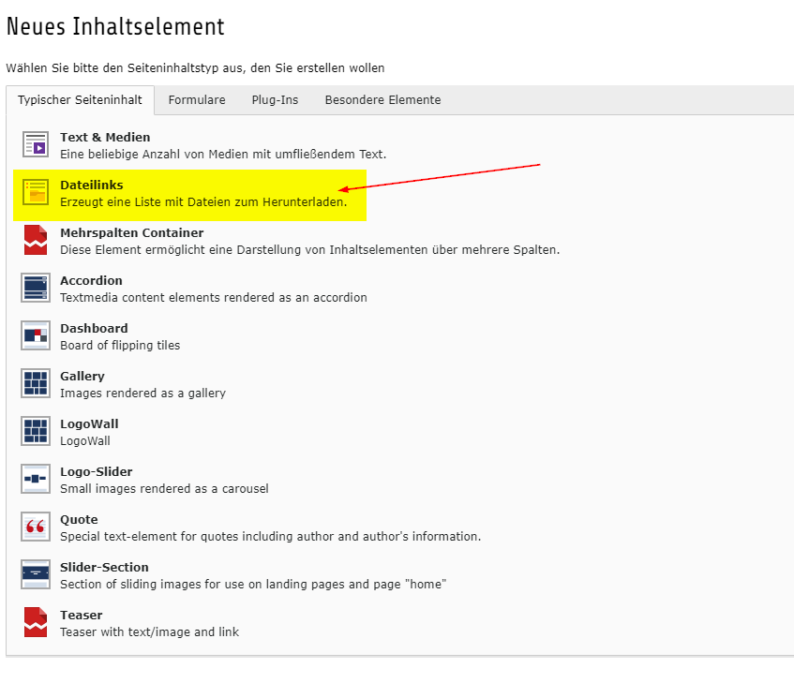The height and width of the screenshot is (698, 794).
Task: Click the Teaser element icon
Action: point(36,623)
